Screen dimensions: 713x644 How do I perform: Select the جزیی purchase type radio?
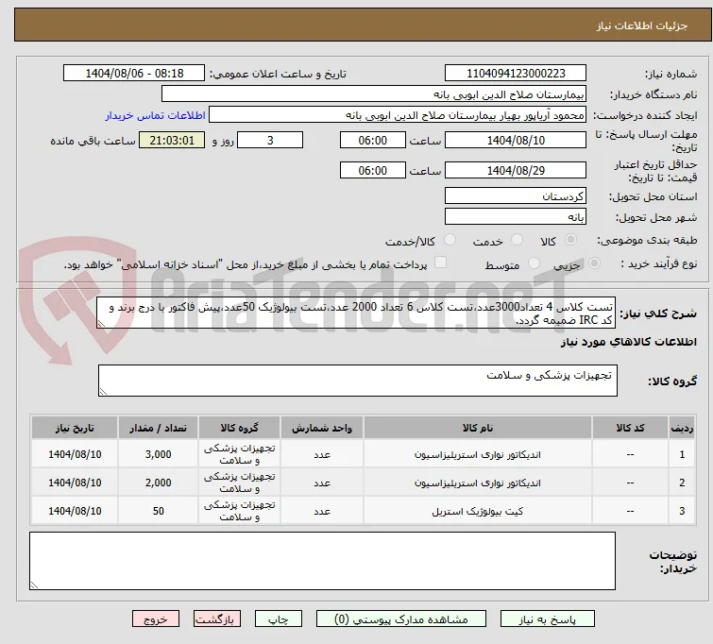[594, 263]
